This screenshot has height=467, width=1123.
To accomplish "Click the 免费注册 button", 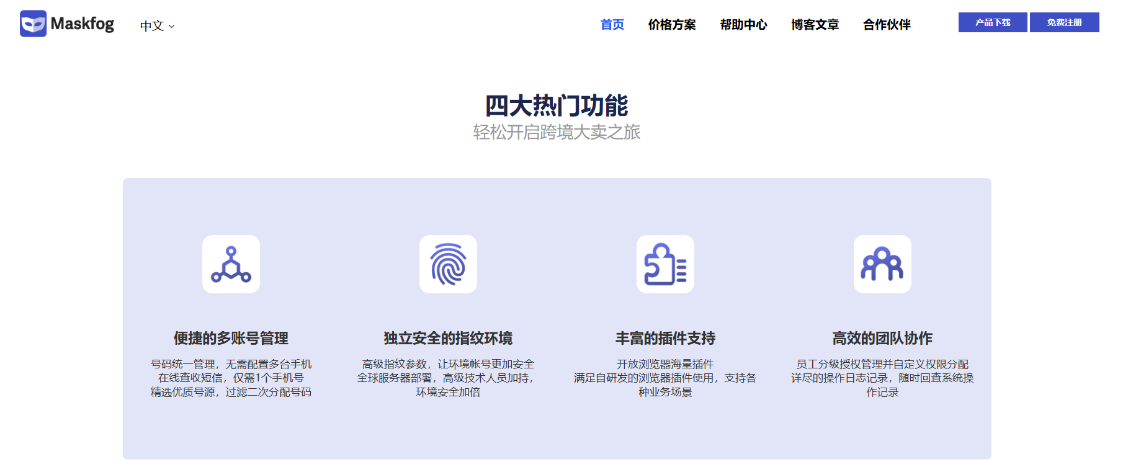I will coord(1065,22).
